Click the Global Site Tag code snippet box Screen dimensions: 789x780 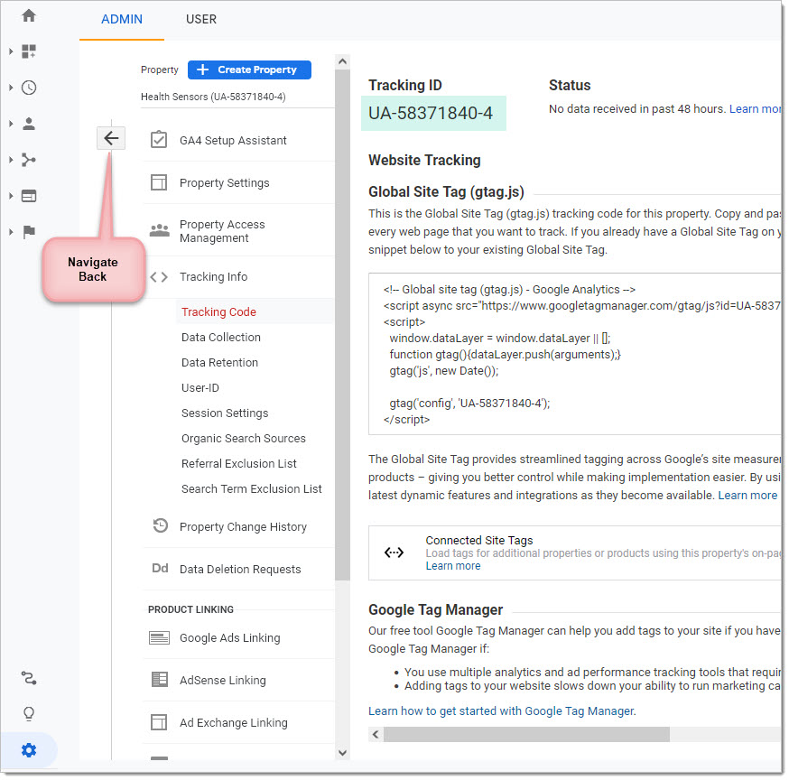pyautogui.click(x=575, y=354)
